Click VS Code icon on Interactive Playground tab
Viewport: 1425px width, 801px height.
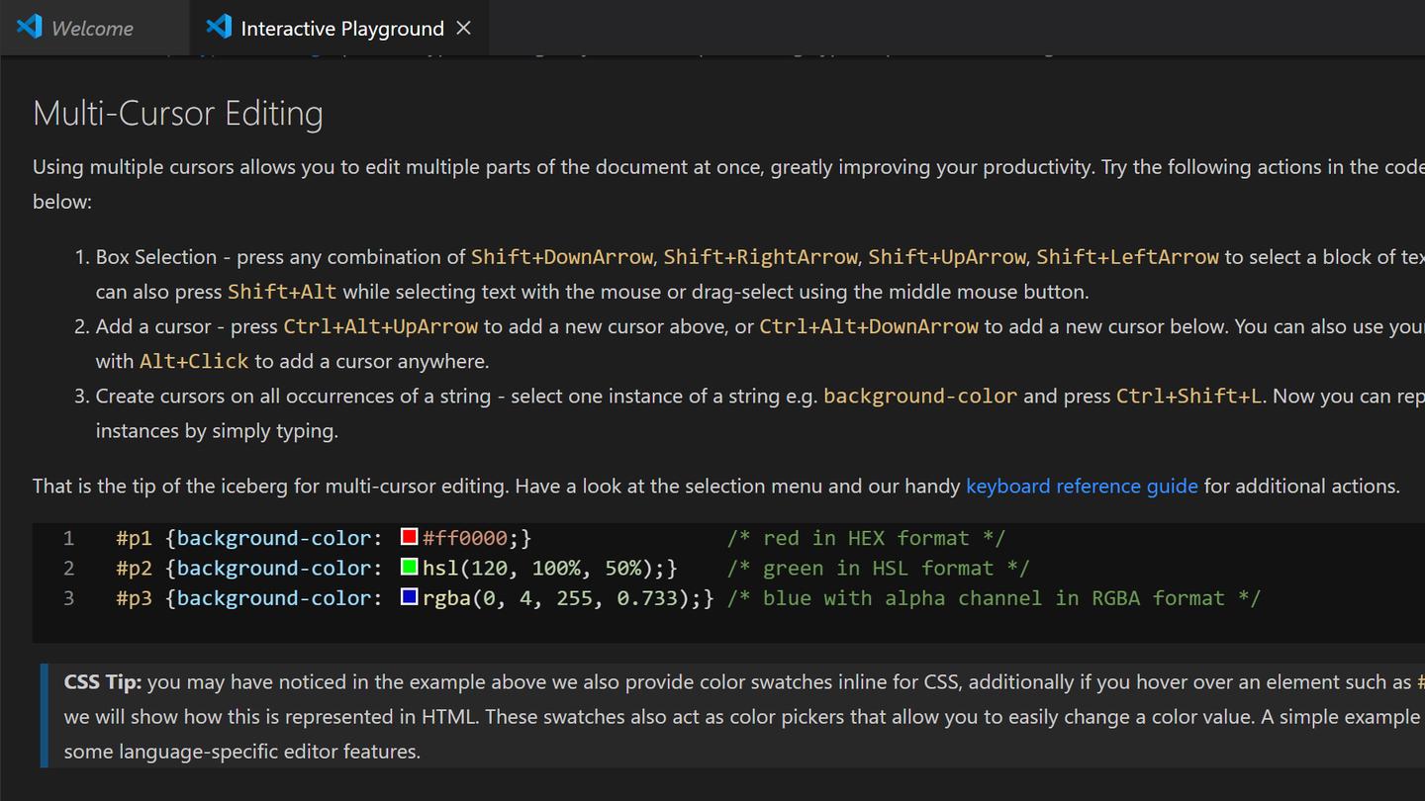click(219, 27)
